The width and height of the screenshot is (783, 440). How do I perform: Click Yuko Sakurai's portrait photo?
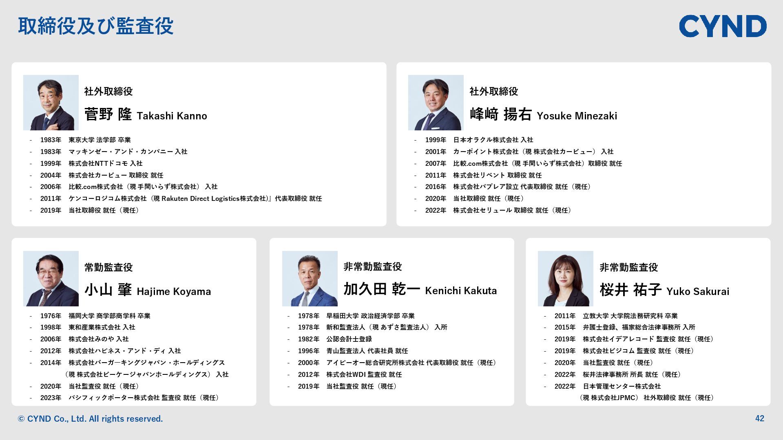click(x=566, y=279)
